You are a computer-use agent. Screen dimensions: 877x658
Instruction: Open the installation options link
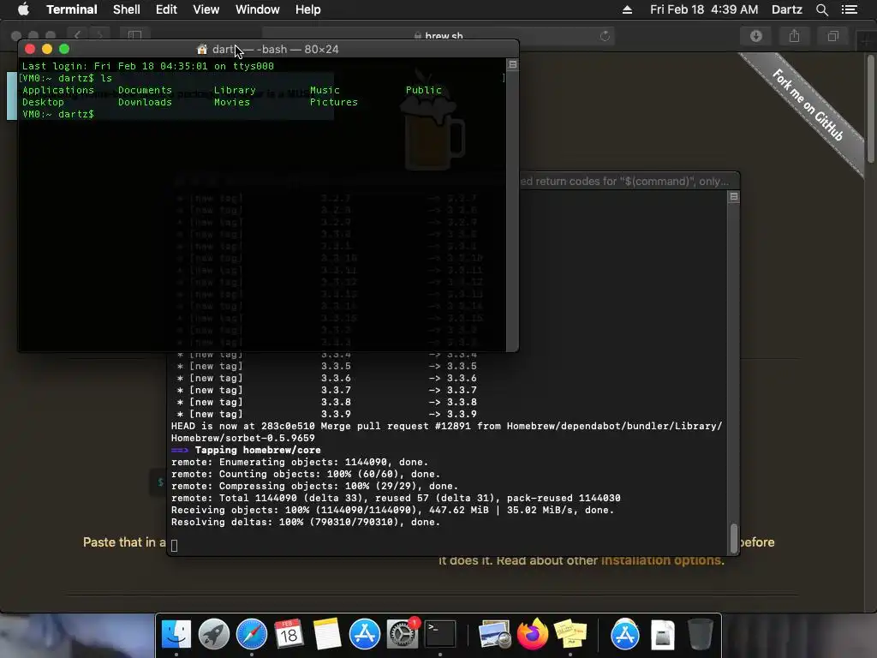662,560
